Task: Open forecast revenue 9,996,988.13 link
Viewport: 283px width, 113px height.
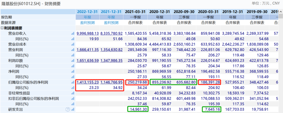Action: coord(88,33)
